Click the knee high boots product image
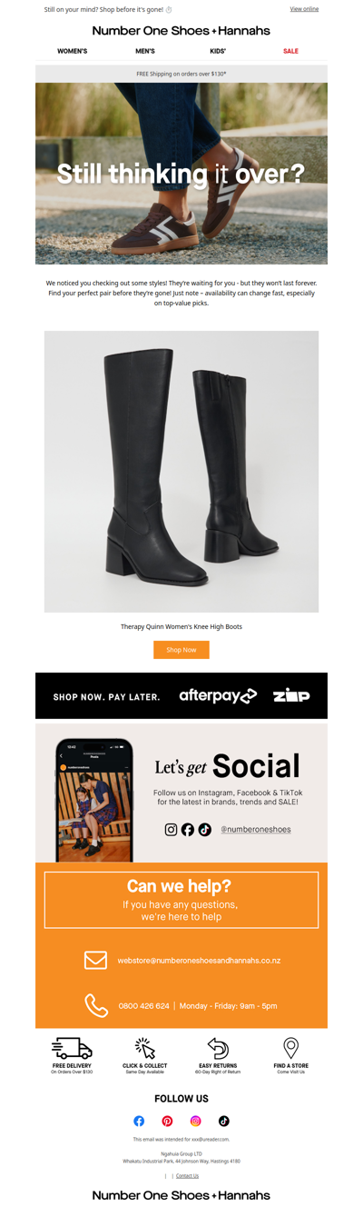The width and height of the screenshot is (363, 1207). point(181,472)
